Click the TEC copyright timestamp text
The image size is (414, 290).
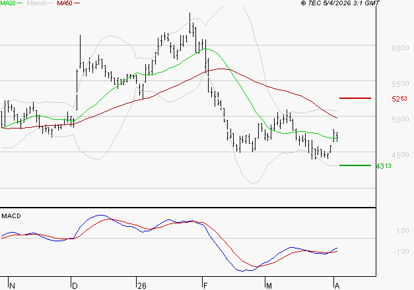click(340, 3)
